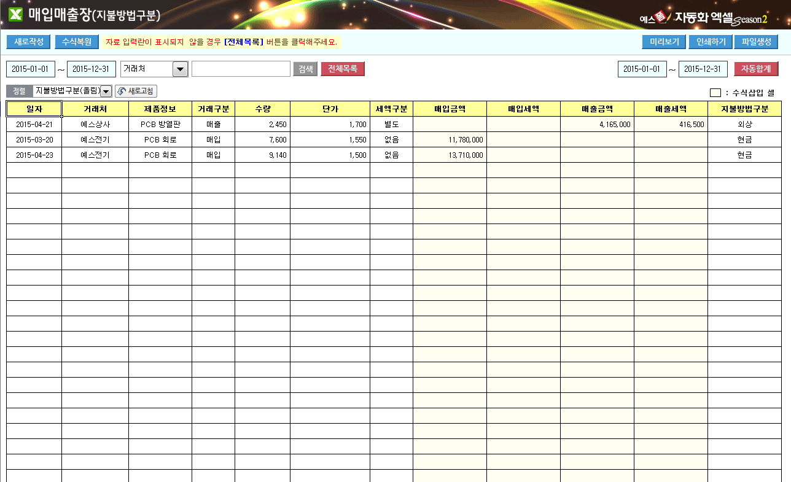Click the 정렬 sort label
The image size is (791, 482).
coord(20,91)
